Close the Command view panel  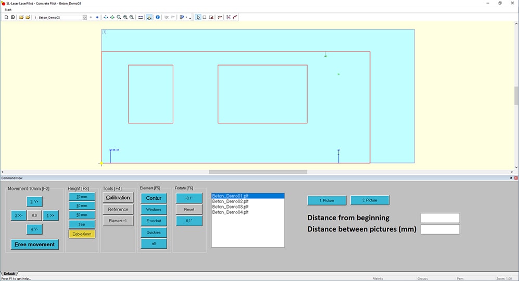click(516, 178)
